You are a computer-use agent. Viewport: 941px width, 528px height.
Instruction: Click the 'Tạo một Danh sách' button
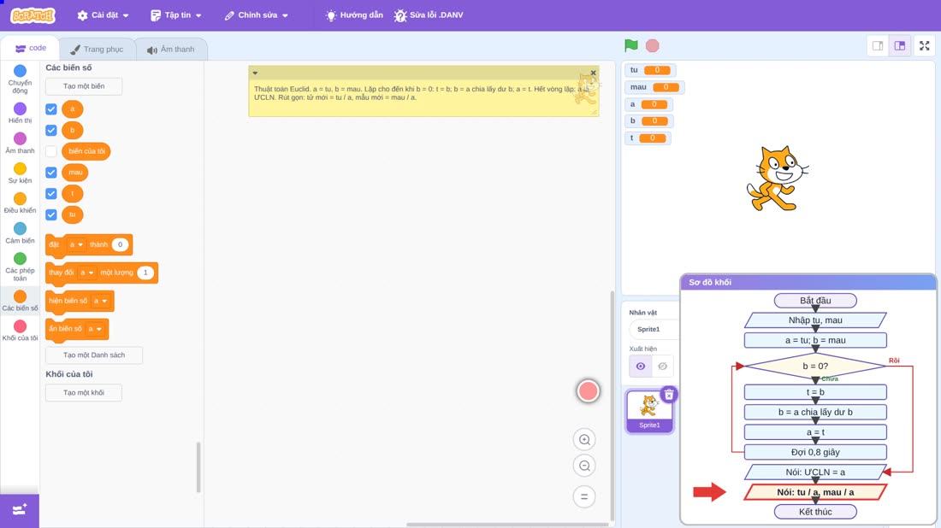[94, 355]
